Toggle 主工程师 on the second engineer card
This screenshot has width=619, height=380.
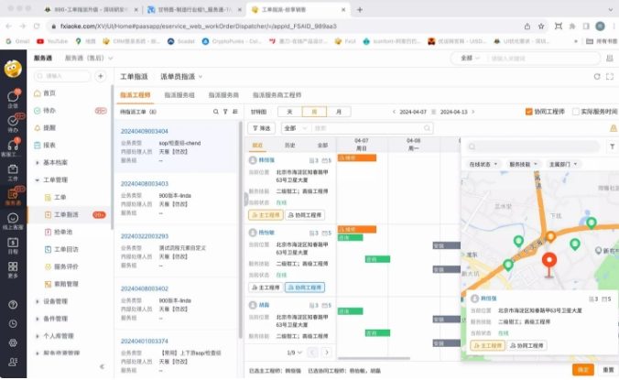tap(266, 288)
